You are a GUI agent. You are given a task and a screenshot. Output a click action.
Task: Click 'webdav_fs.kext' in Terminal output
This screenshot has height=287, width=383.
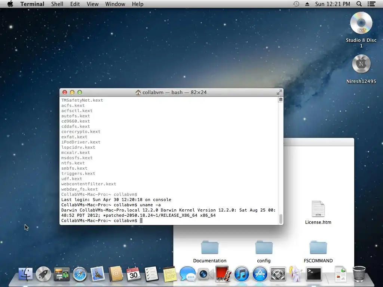tap(79, 189)
